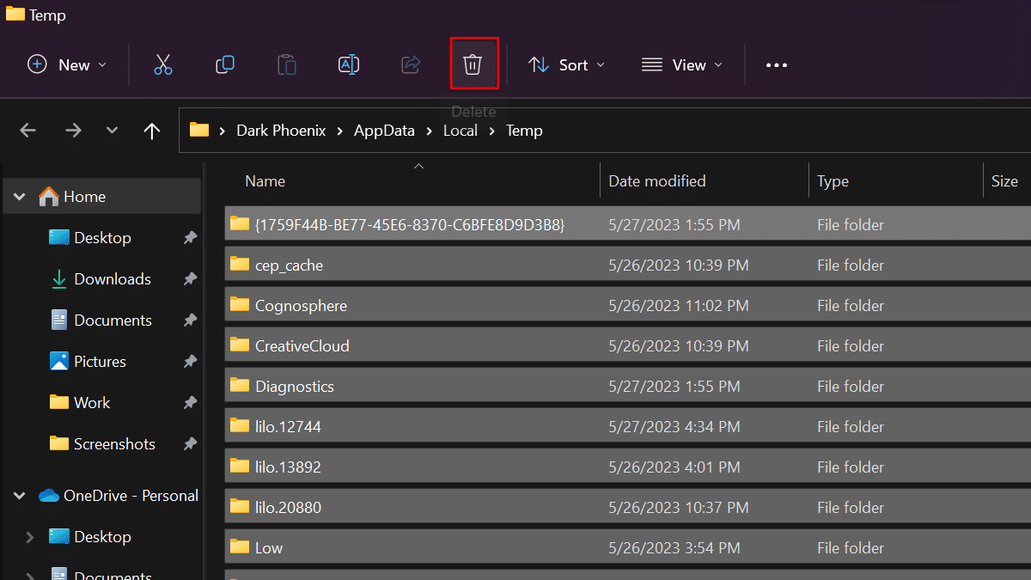
Task: Click the Share icon in toolbar
Action: pyautogui.click(x=411, y=64)
